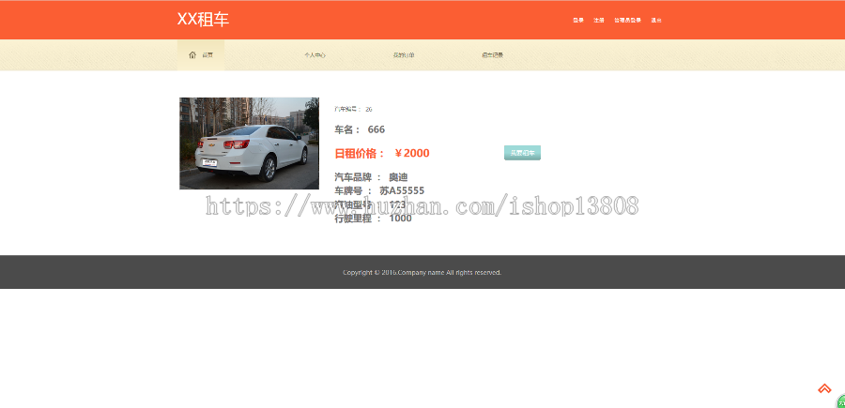Click the 退出 logout link
This screenshot has height=408, width=845.
pos(656,21)
